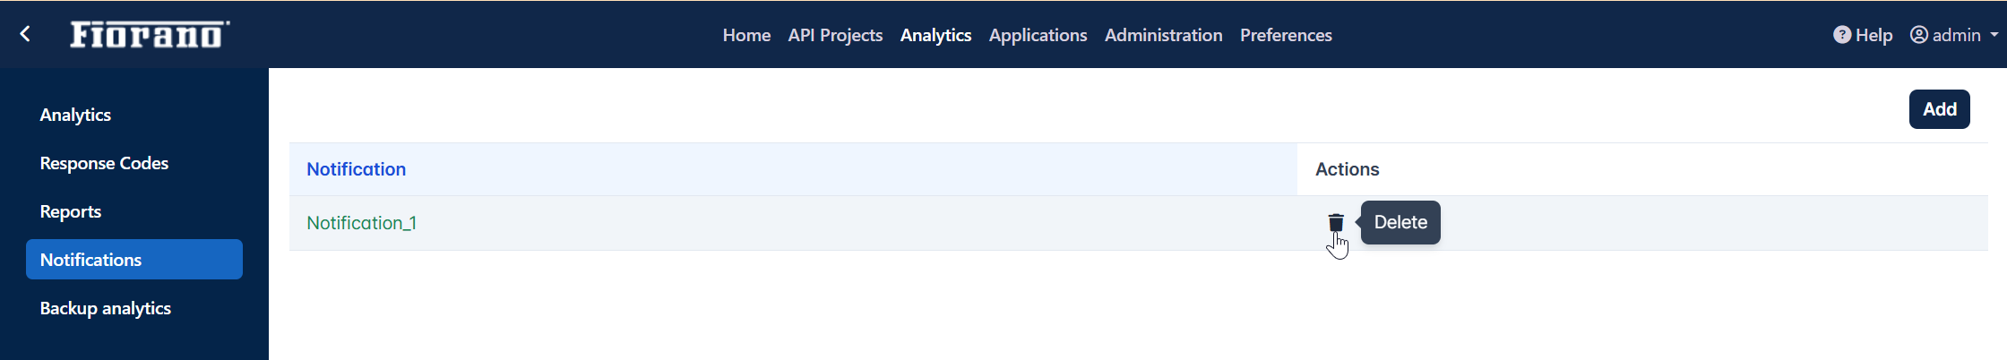Click the Help question mark icon
Image resolution: width=2007 pixels, height=360 pixels.
pyautogui.click(x=1842, y=35)
